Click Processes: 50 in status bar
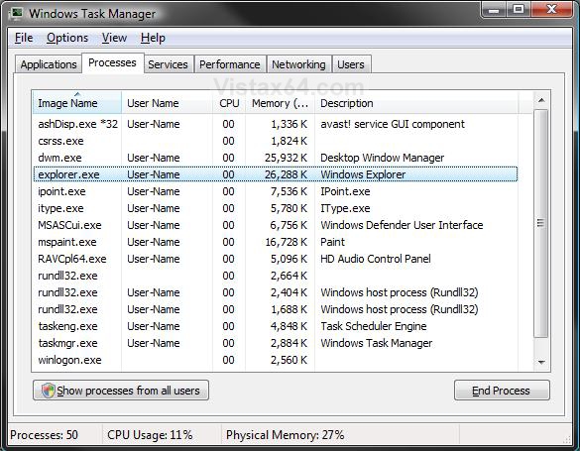580x451 pixels. (x=44, y=435)
